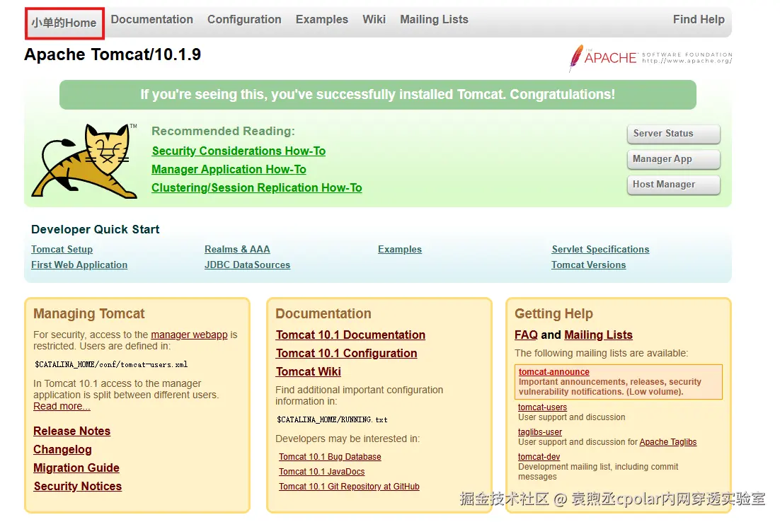Click the Apache Software Foundation feather logo

tap(650, 58)
